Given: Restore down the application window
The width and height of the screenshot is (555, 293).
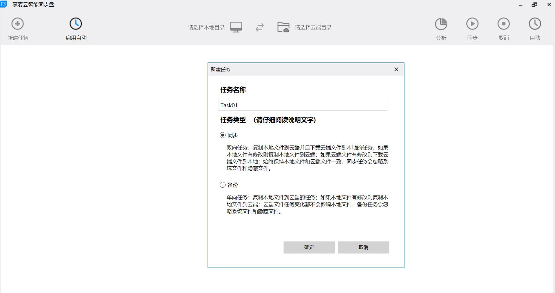Looking at the screenshot, I should 534,5.
